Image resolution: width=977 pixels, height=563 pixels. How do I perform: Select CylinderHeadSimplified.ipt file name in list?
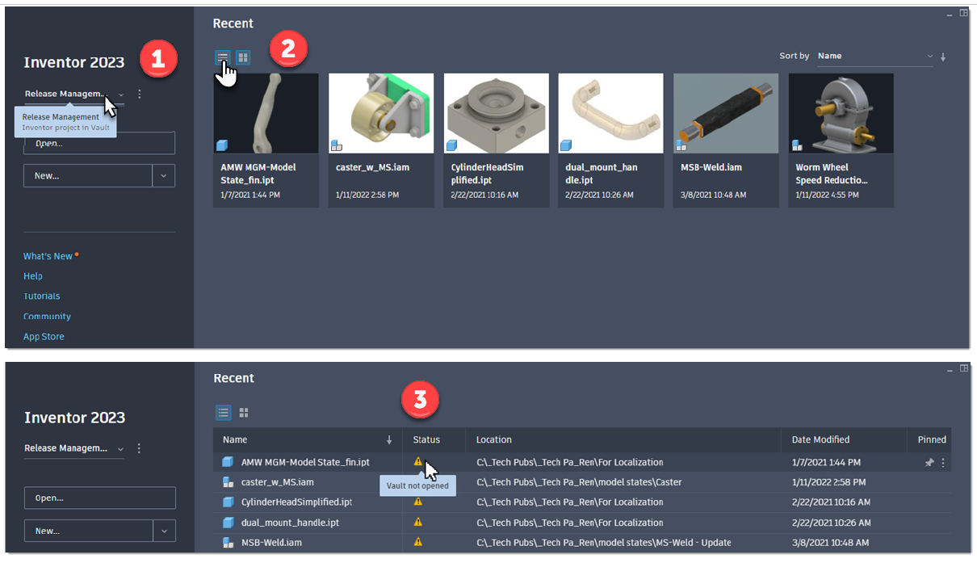(296, 502)
